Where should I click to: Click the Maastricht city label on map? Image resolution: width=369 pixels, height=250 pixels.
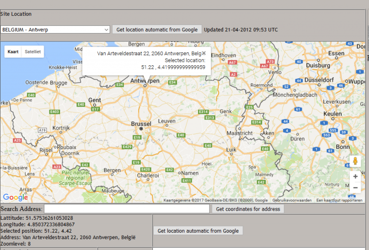click(240, 133)
